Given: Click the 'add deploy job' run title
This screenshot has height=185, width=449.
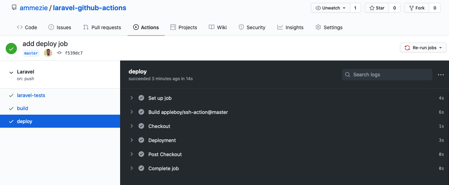Looking at the screenshot, I should [x=45, y=44].
